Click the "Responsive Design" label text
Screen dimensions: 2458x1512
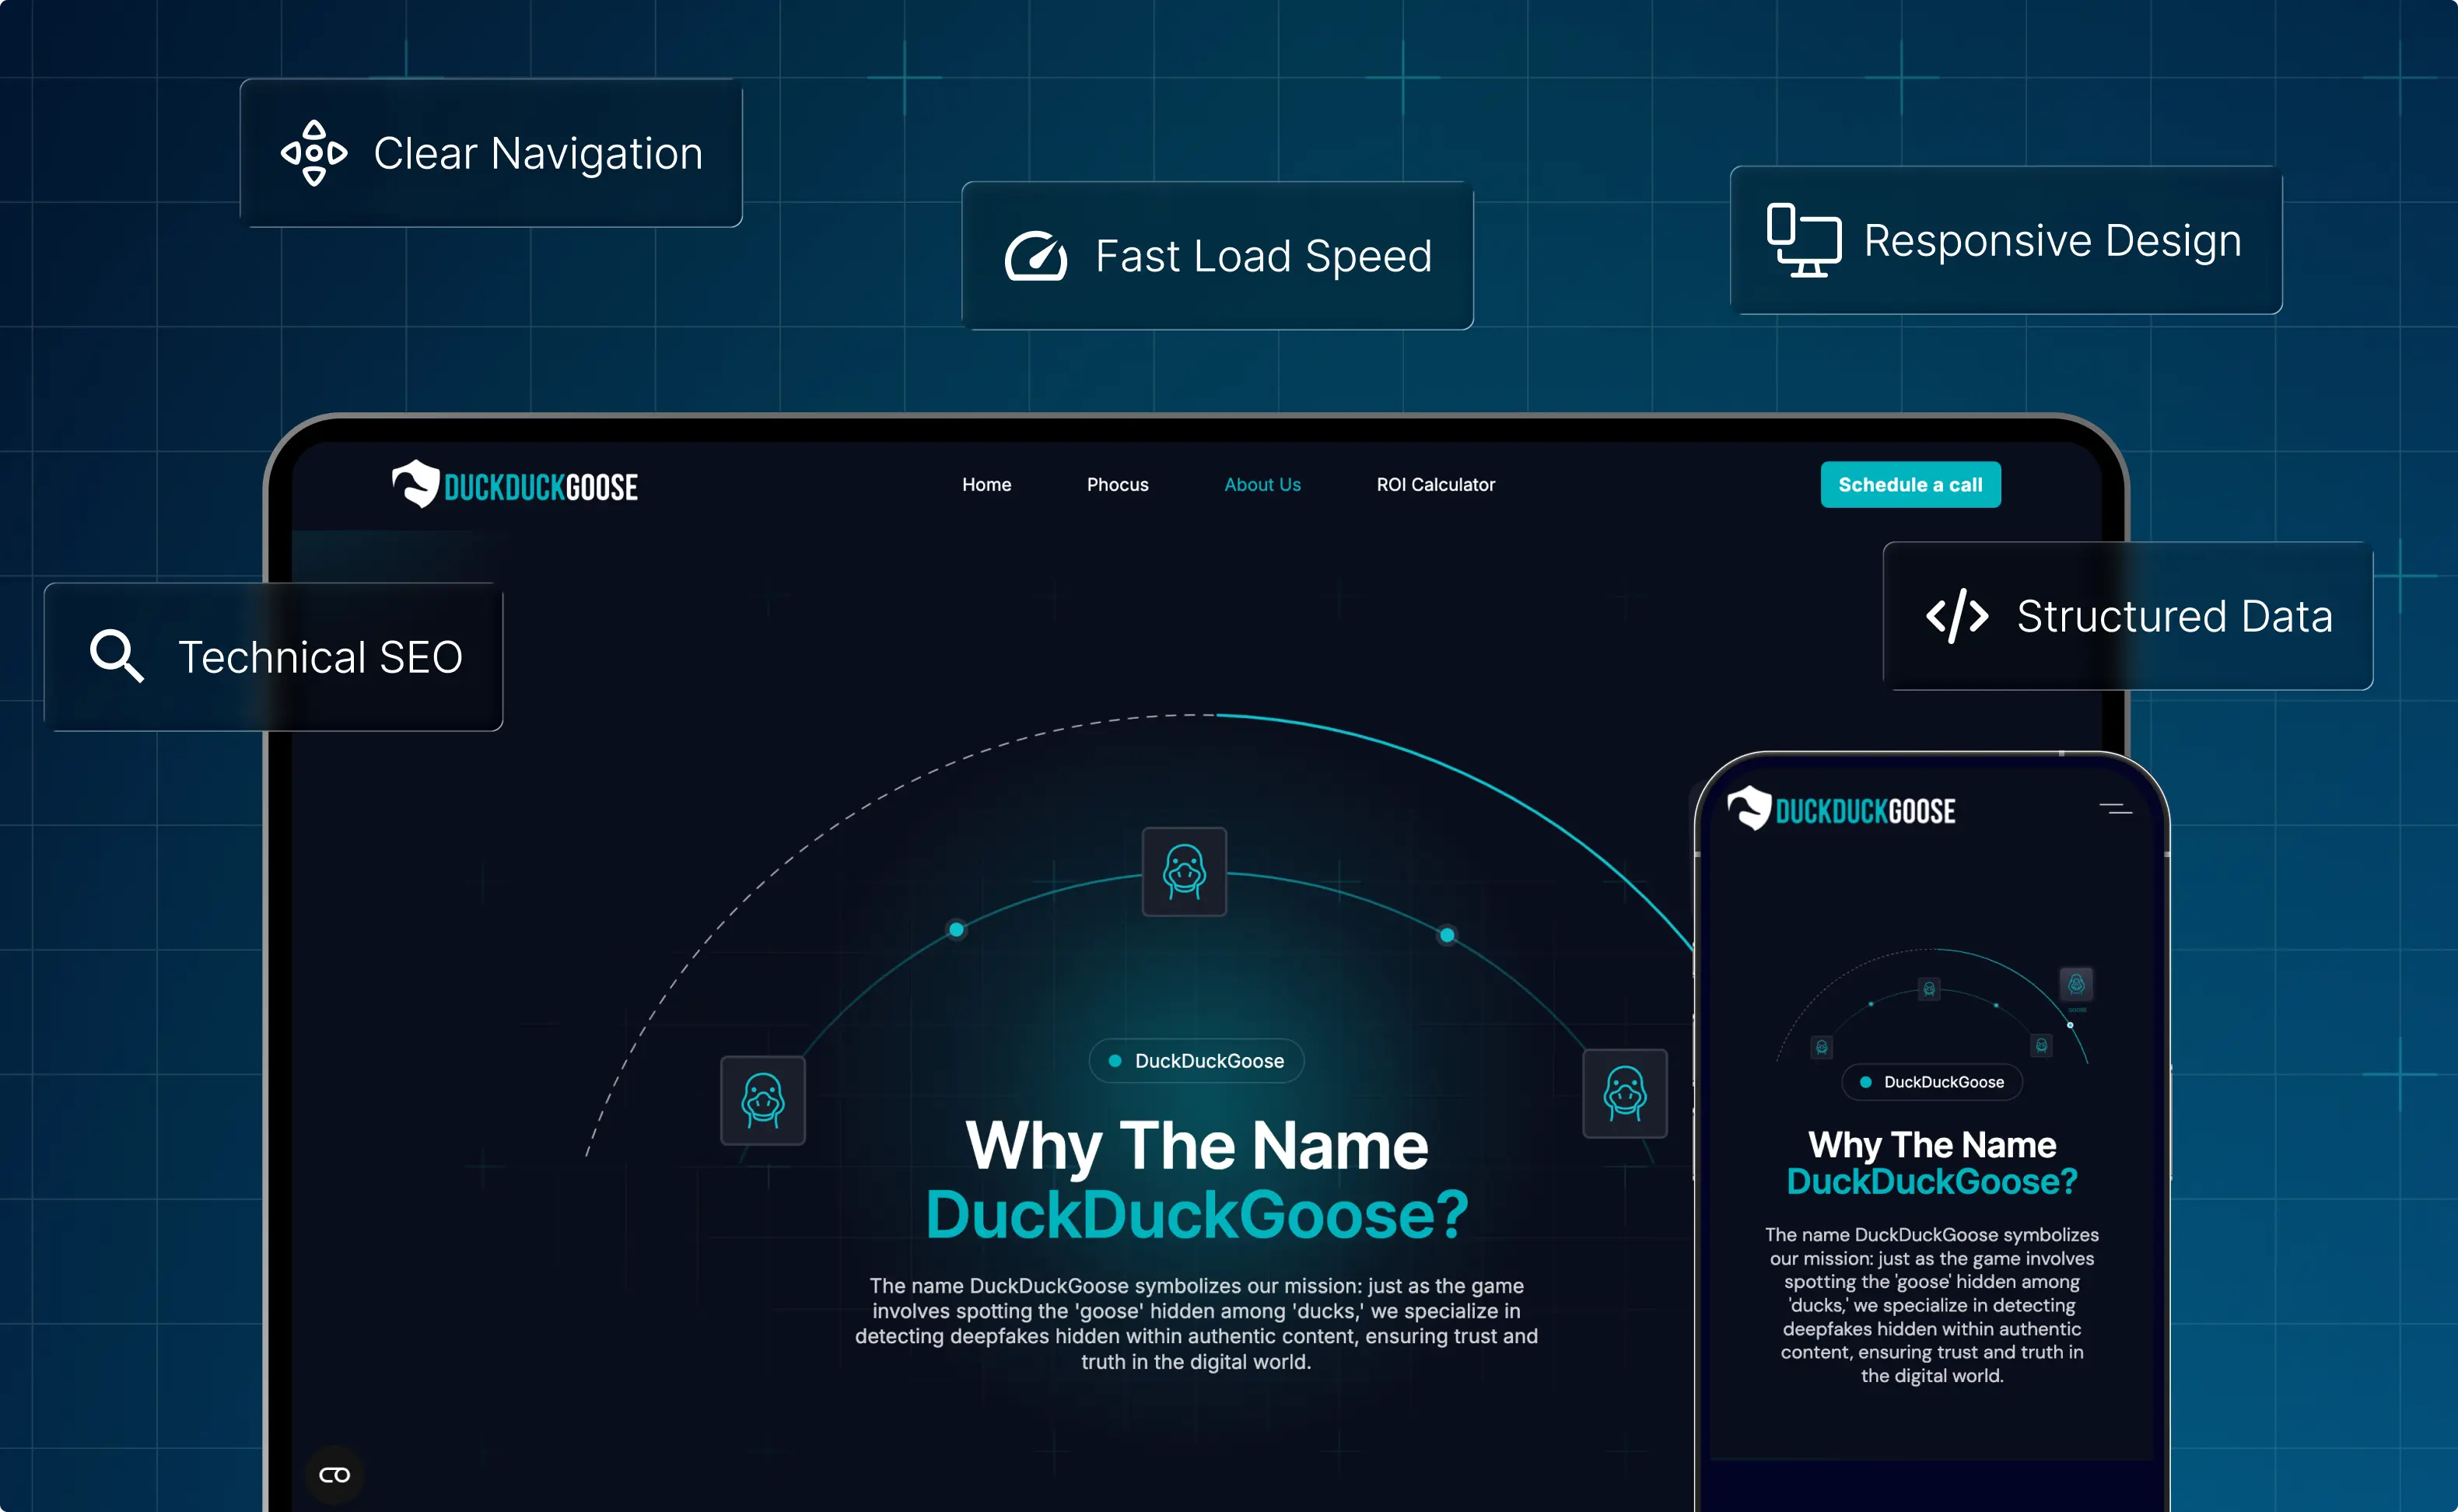(x=2052, y=240)
